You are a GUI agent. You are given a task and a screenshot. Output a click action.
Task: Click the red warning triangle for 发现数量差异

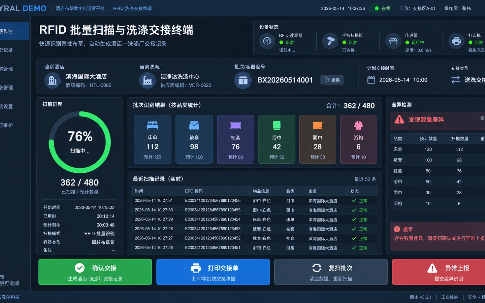(x=399, y=119)
